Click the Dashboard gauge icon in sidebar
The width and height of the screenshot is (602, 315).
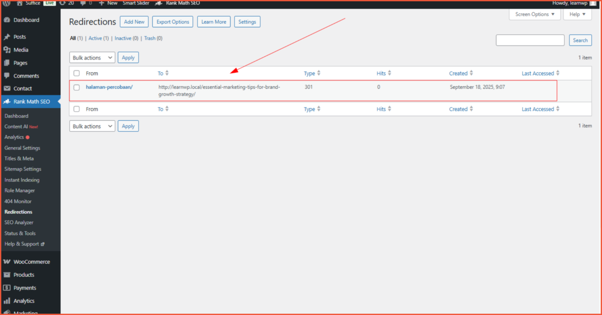coord(7,20)
